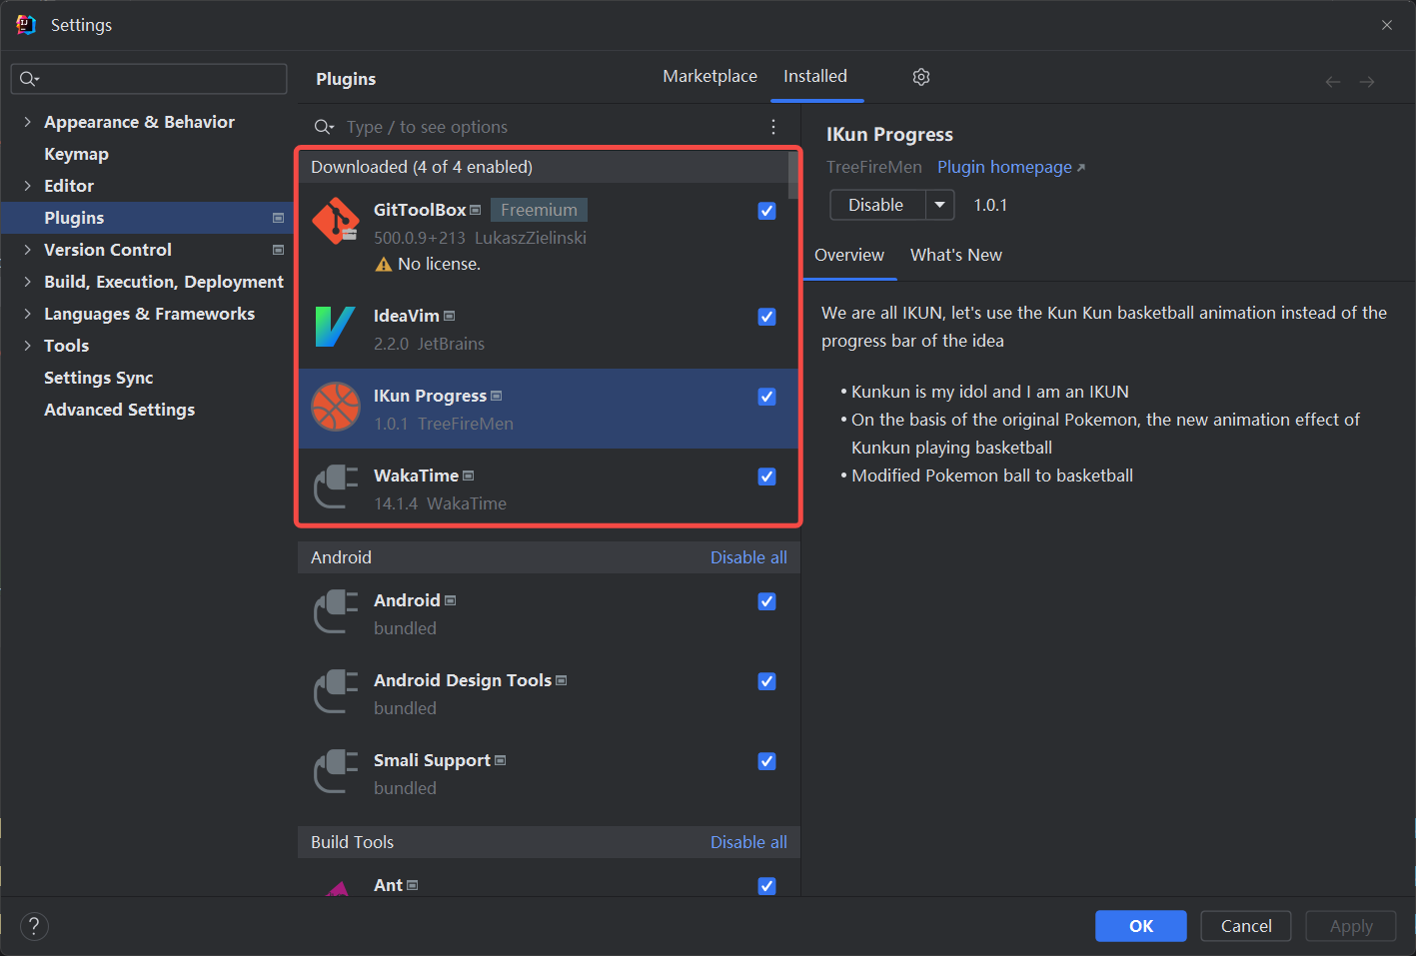Screen dimensions: 1416x956
Task: Confirm with the OK button
Action: [x=1141, y=926]
